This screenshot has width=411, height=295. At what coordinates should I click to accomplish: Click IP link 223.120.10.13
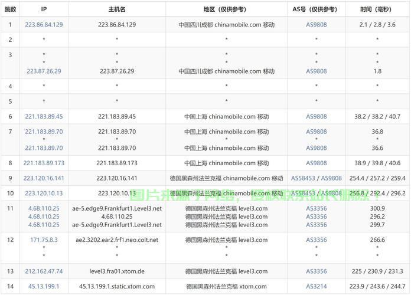coord(44,194)
